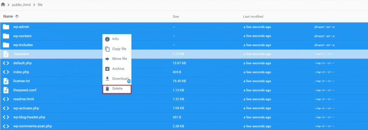Click the Info icon in context menu
This screenshot has width=368, height=130.
coord(107,39)
